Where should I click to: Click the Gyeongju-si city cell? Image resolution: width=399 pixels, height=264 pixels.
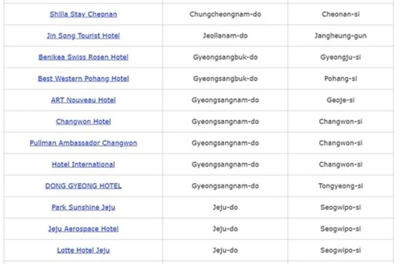coord(340,57)
